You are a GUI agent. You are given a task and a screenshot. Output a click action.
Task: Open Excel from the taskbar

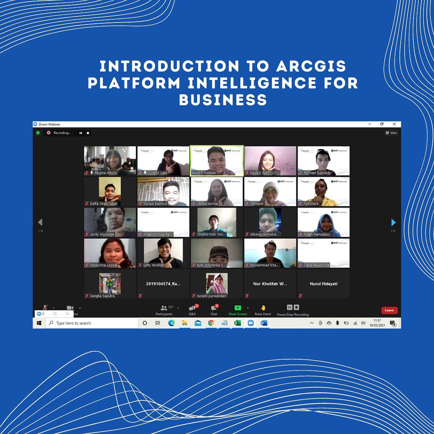[237, 323]
